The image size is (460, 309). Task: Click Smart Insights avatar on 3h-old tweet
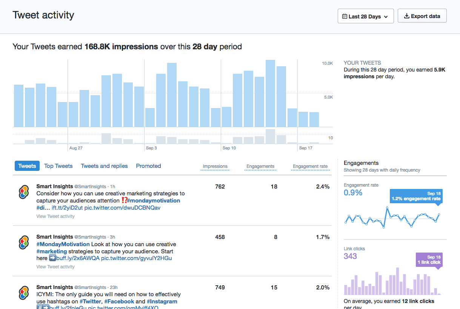coord(24,242)
